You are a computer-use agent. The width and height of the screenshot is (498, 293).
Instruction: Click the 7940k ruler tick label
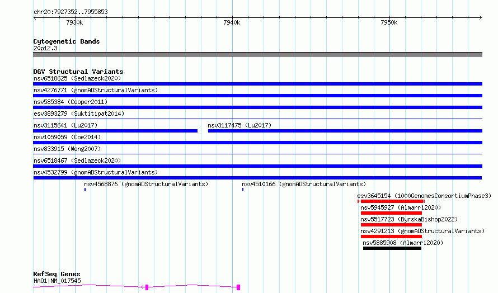tap(232, 22)
